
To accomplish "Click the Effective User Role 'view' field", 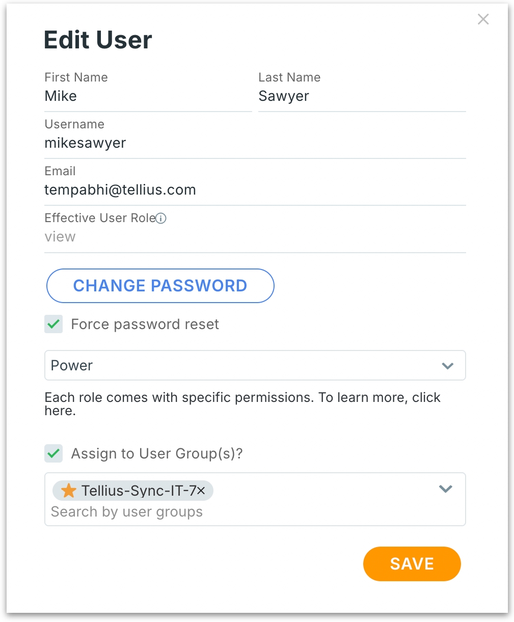I will tap(255, 237).
